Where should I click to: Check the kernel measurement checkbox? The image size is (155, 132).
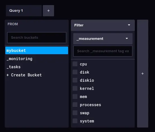pyautogui.click(x=75, y=88)
